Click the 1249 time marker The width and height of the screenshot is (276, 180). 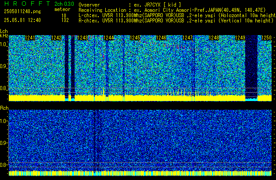[x=240, y=38]
